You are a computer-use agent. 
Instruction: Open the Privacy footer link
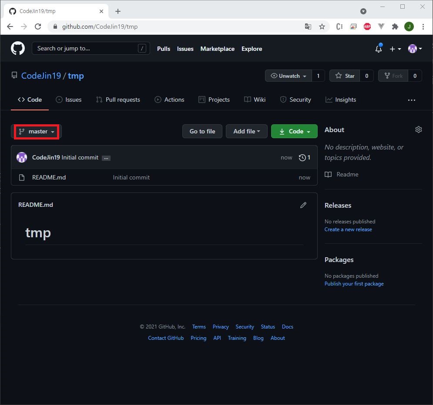pyautogui.click(x=221, y=327)
